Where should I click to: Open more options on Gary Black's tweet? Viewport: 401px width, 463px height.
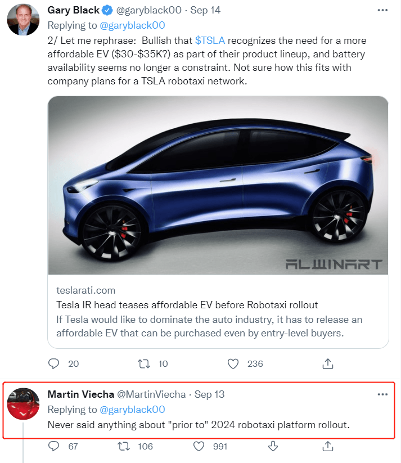click(x=382, y=10)
